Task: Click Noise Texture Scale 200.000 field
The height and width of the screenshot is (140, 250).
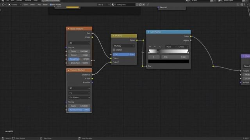Action: (79, 51)
